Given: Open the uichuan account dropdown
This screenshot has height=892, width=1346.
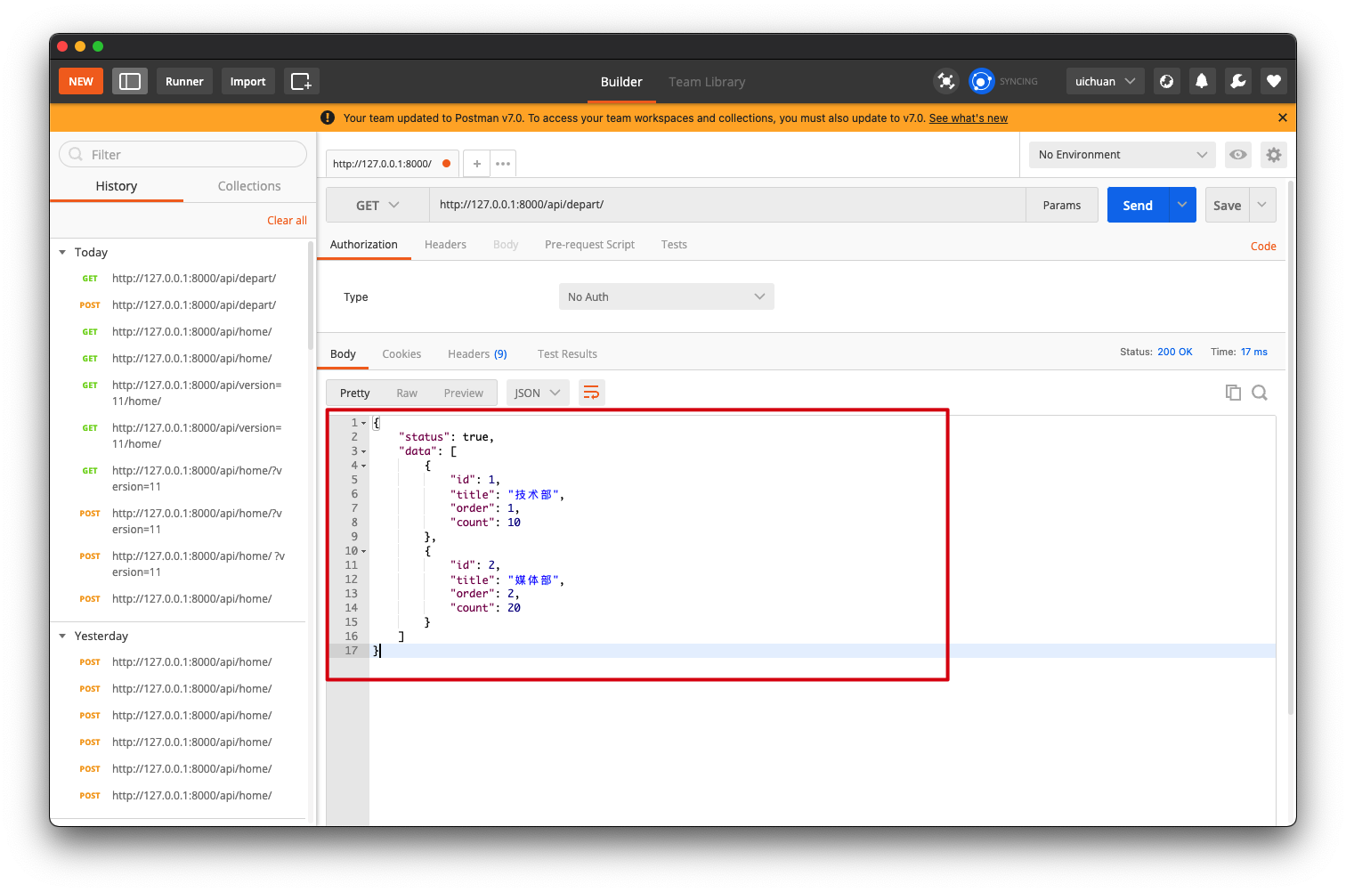Looking at the screenshot, I should coord(1105,81).
